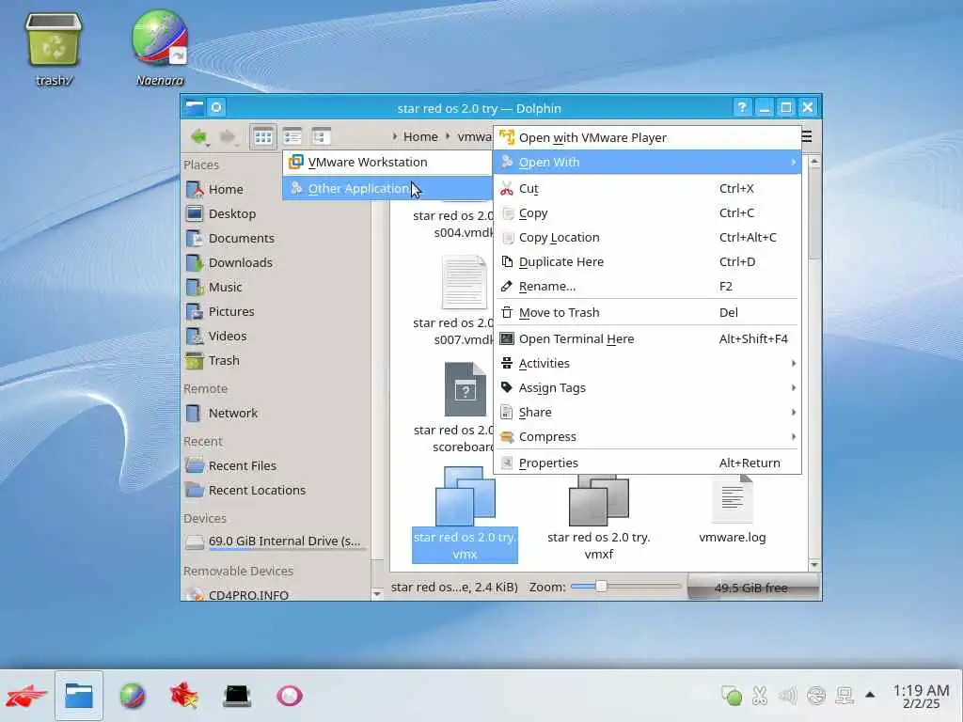Open the Dolphin hamburger control menu

[x=807, y=136]
